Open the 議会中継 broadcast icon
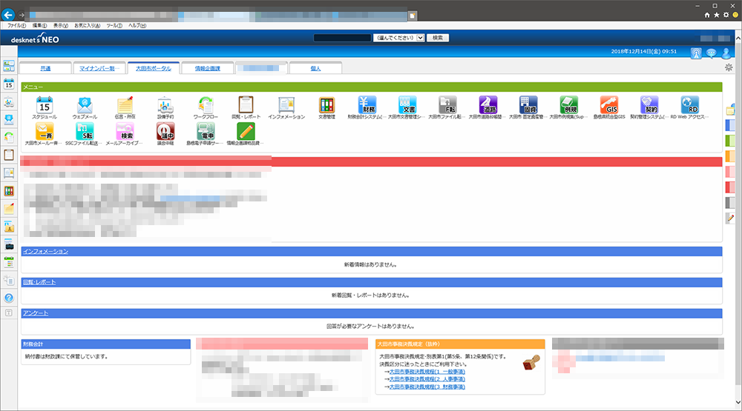 (x=165, y=132)
